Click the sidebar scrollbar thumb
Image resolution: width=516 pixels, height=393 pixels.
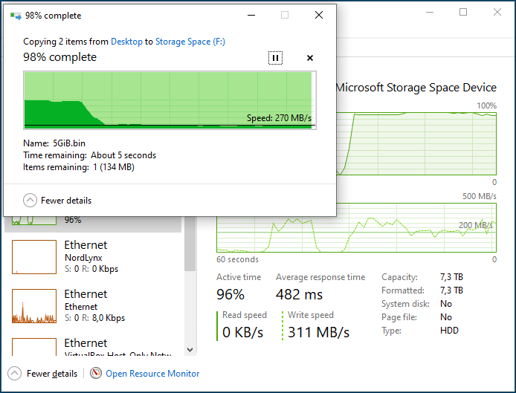[190, 244]
